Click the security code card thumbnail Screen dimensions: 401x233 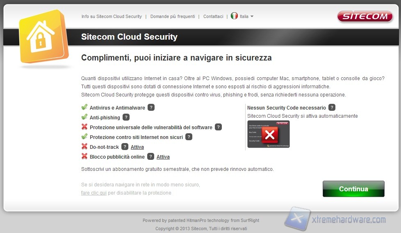tap(268, 134)
